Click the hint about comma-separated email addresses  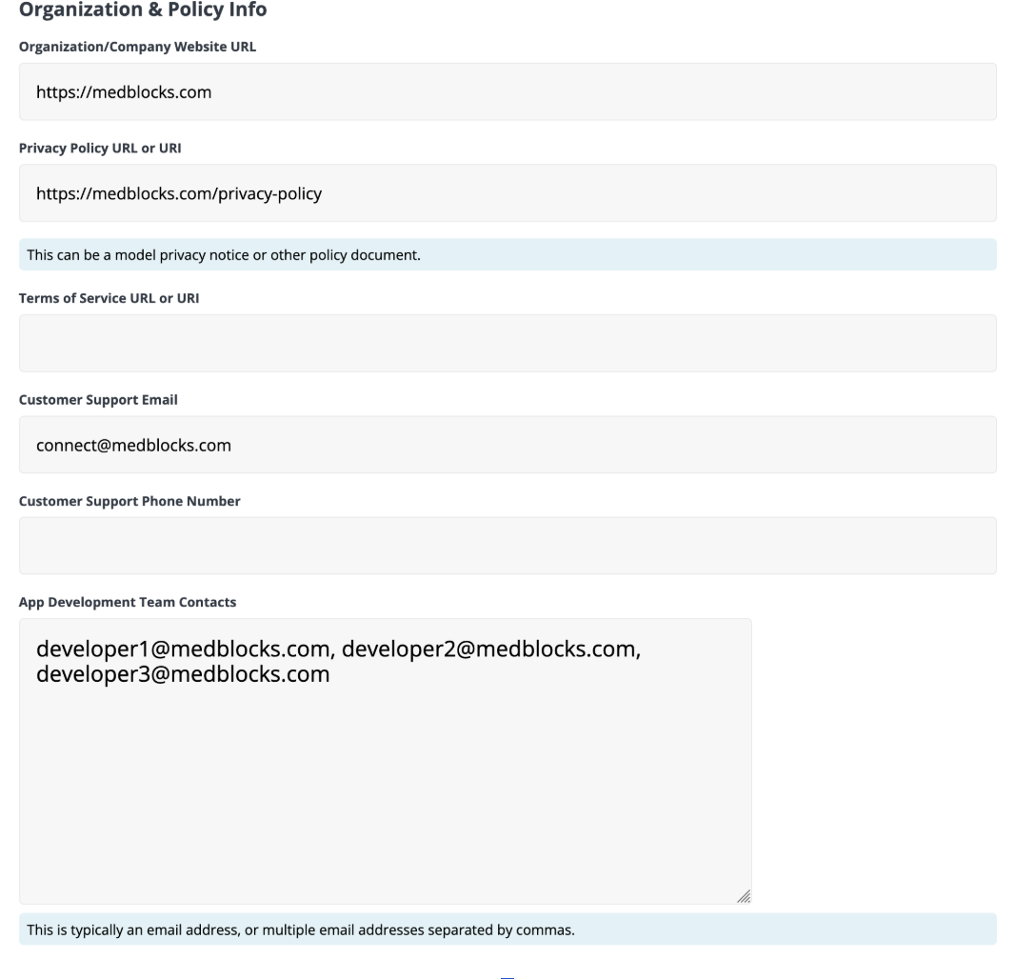[300, 929]
